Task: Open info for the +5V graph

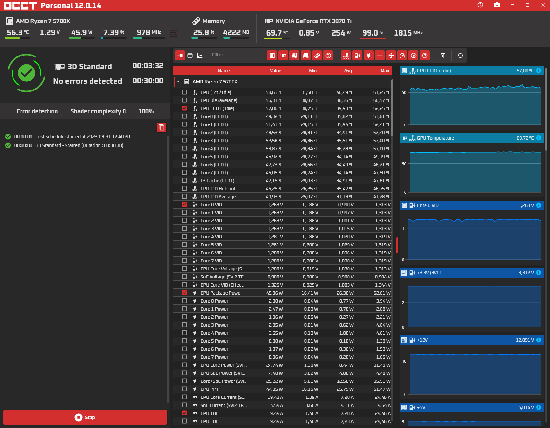Action: (539, 407)
